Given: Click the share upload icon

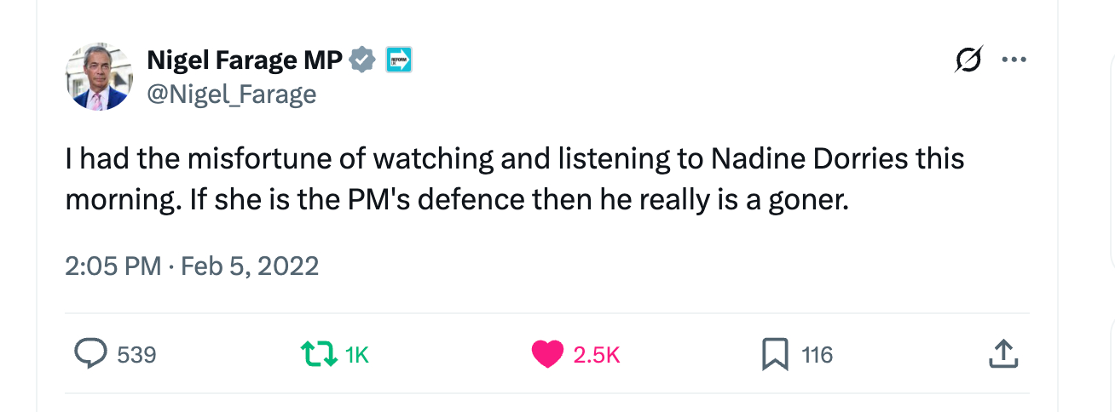Looking at the screenshot, I should [1003, 354].
